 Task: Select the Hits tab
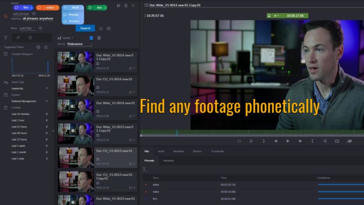[x=147, y=151]
